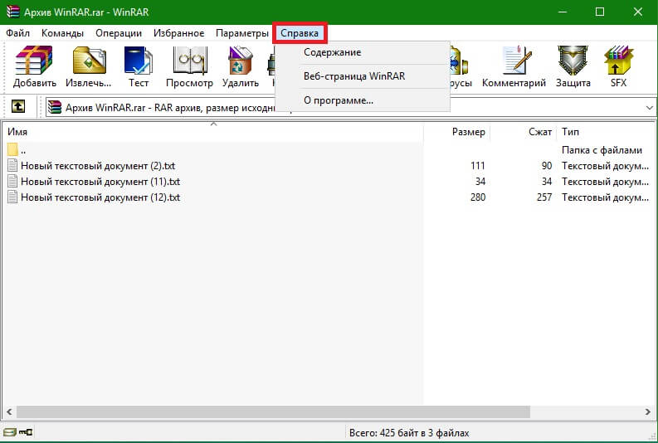This screenshot has width=658, height=443.
Task: Open the Файл menu
Action: (x=17, y=33)
